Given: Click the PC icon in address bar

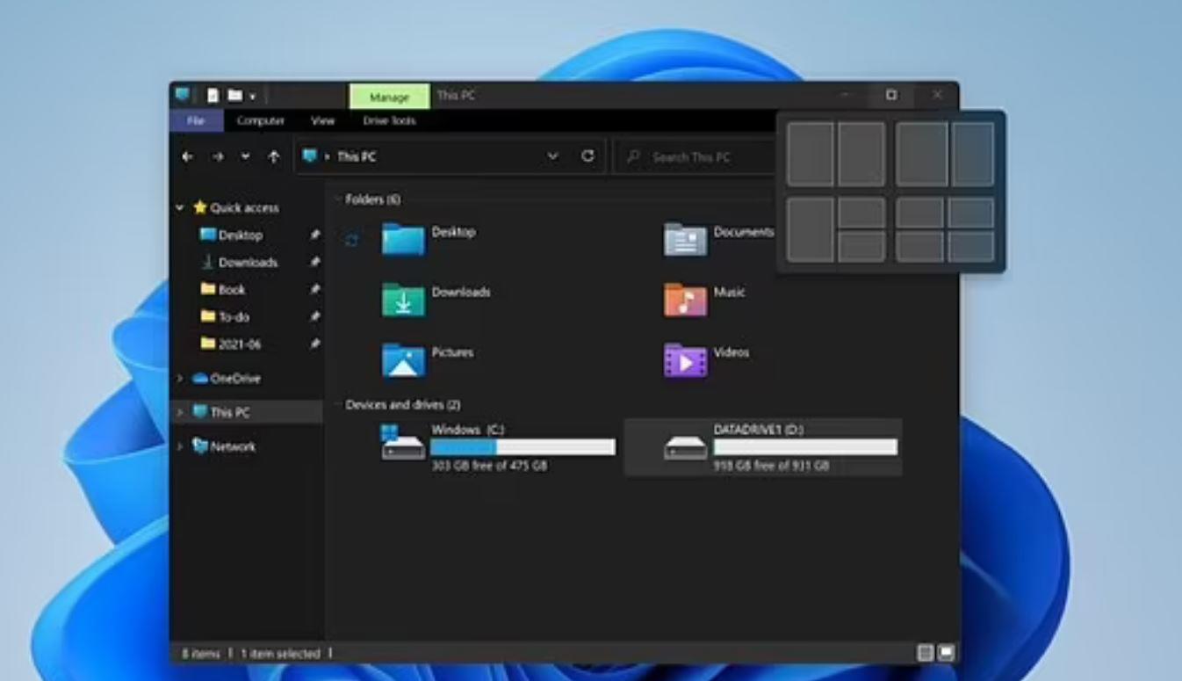Looking at the screenshot, I should (309, 156).
